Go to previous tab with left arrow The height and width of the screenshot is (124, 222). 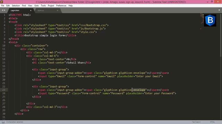tap(2, 10)
